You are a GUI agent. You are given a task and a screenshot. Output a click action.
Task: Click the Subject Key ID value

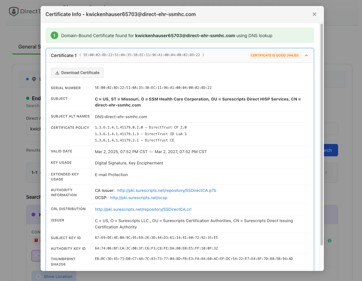click(x=156, y=238)
